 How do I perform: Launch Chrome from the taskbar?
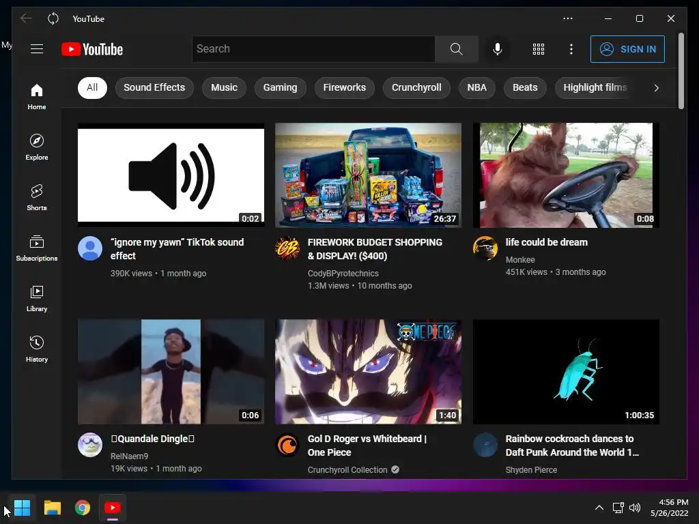tap(83, 508)
